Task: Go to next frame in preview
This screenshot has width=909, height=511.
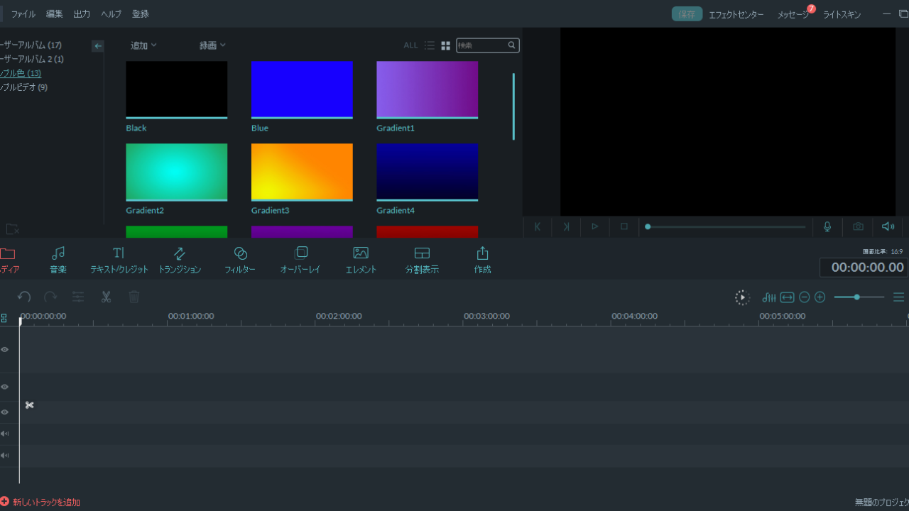Action: [566, 226]
